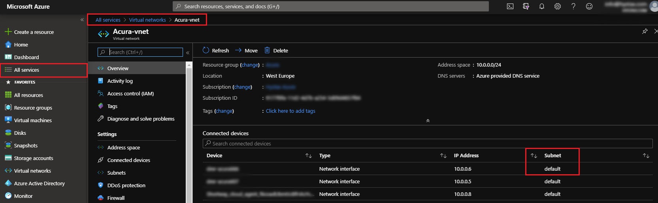Open the notifications bell

pyautogui.click(x=542, y=6)
